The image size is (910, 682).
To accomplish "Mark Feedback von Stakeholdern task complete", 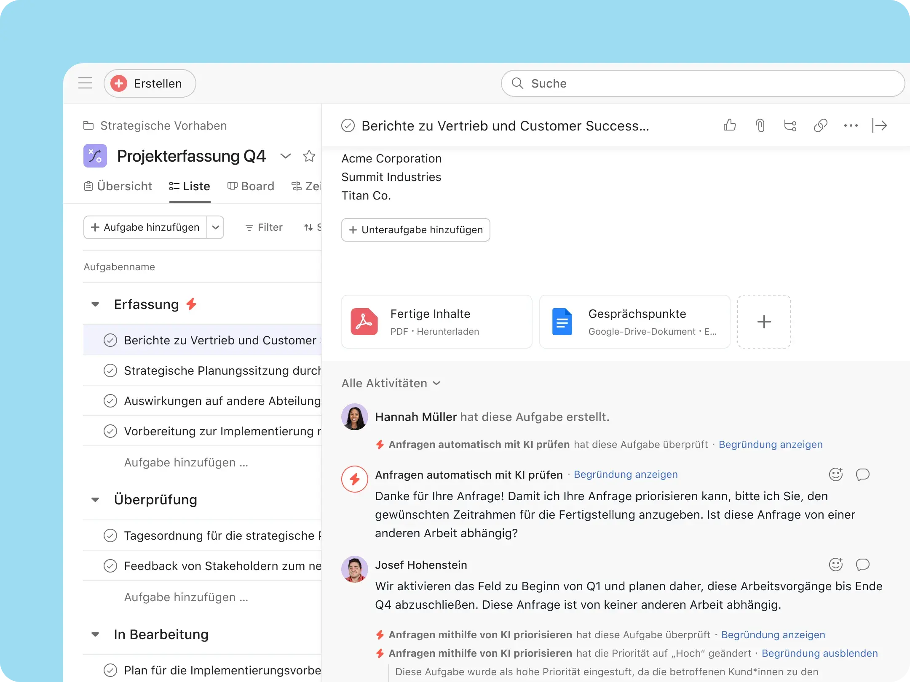I will tap(110, 566).
